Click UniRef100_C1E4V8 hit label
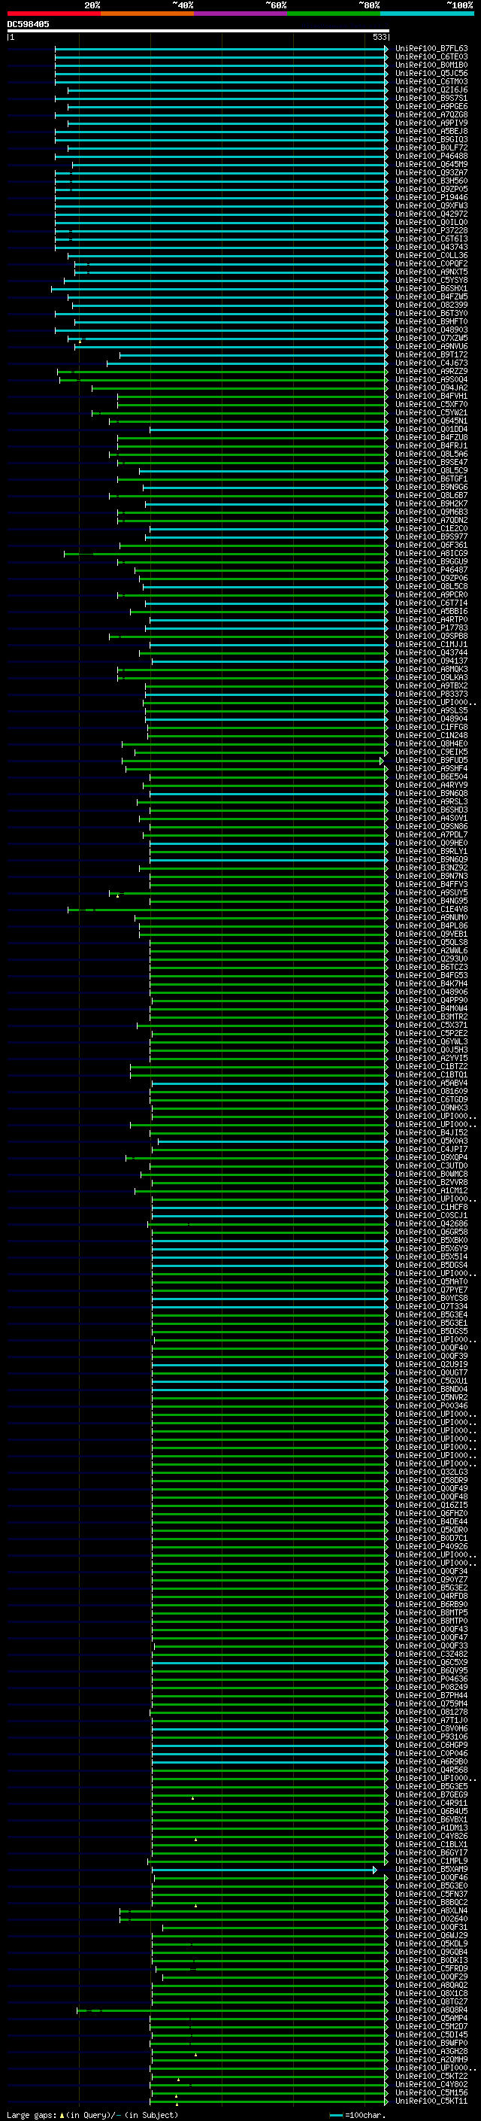The height and width of the screenshot is (2121, 481). tap(431, 909)
